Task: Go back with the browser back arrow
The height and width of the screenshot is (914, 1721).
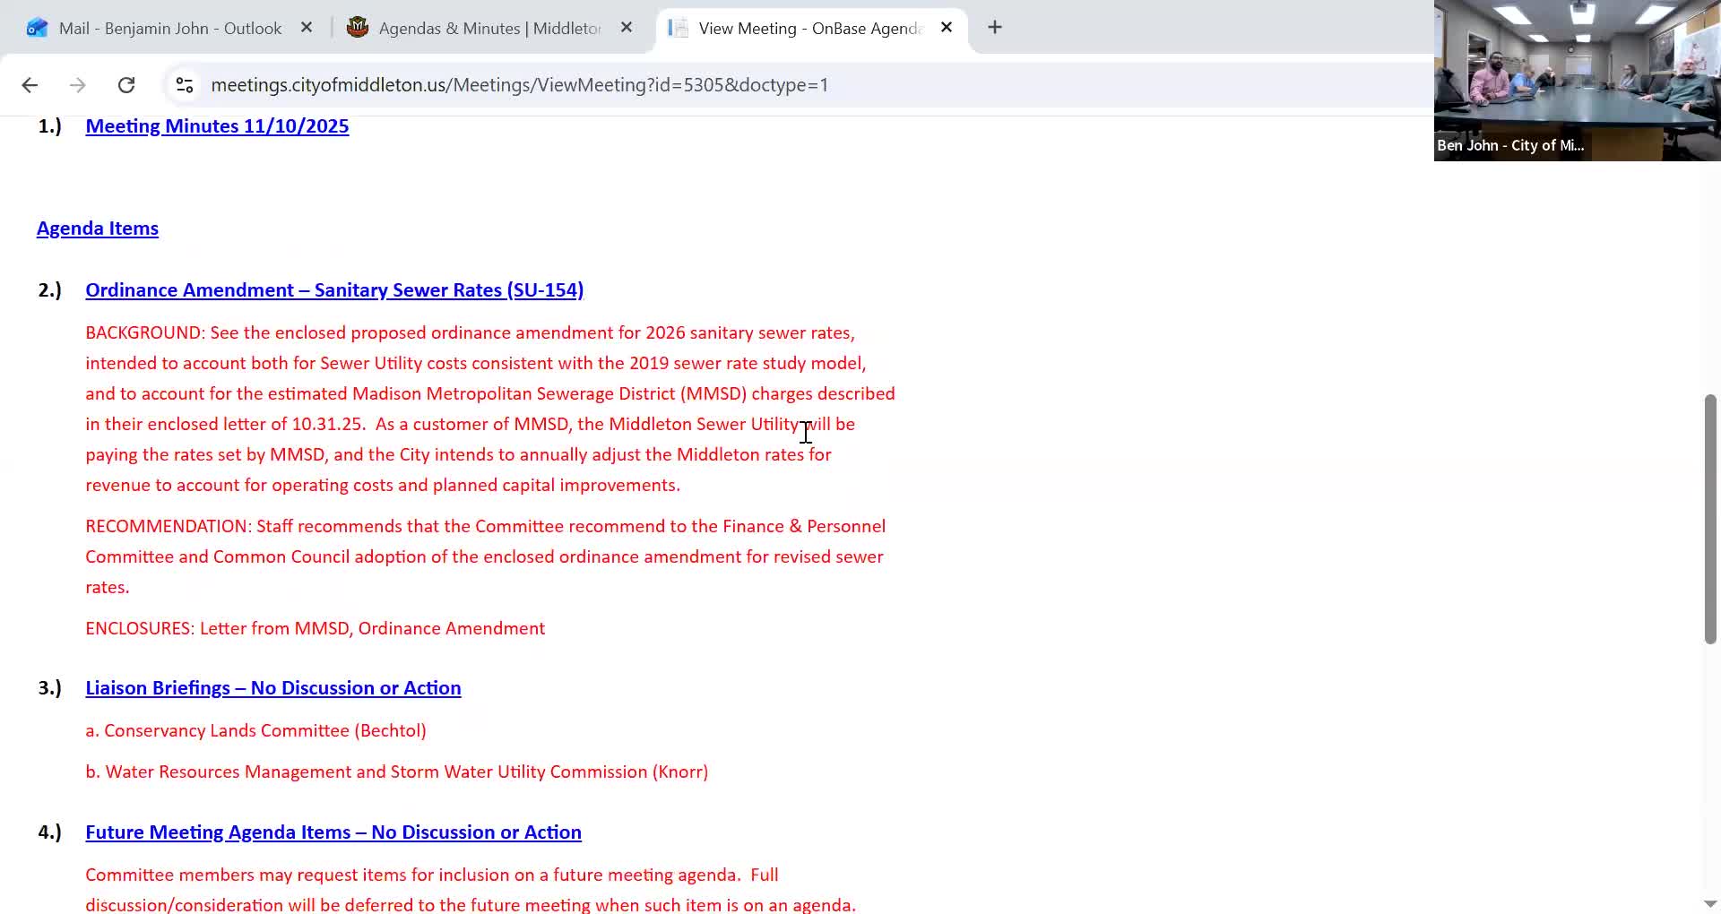Action: (x=30, y=85)
